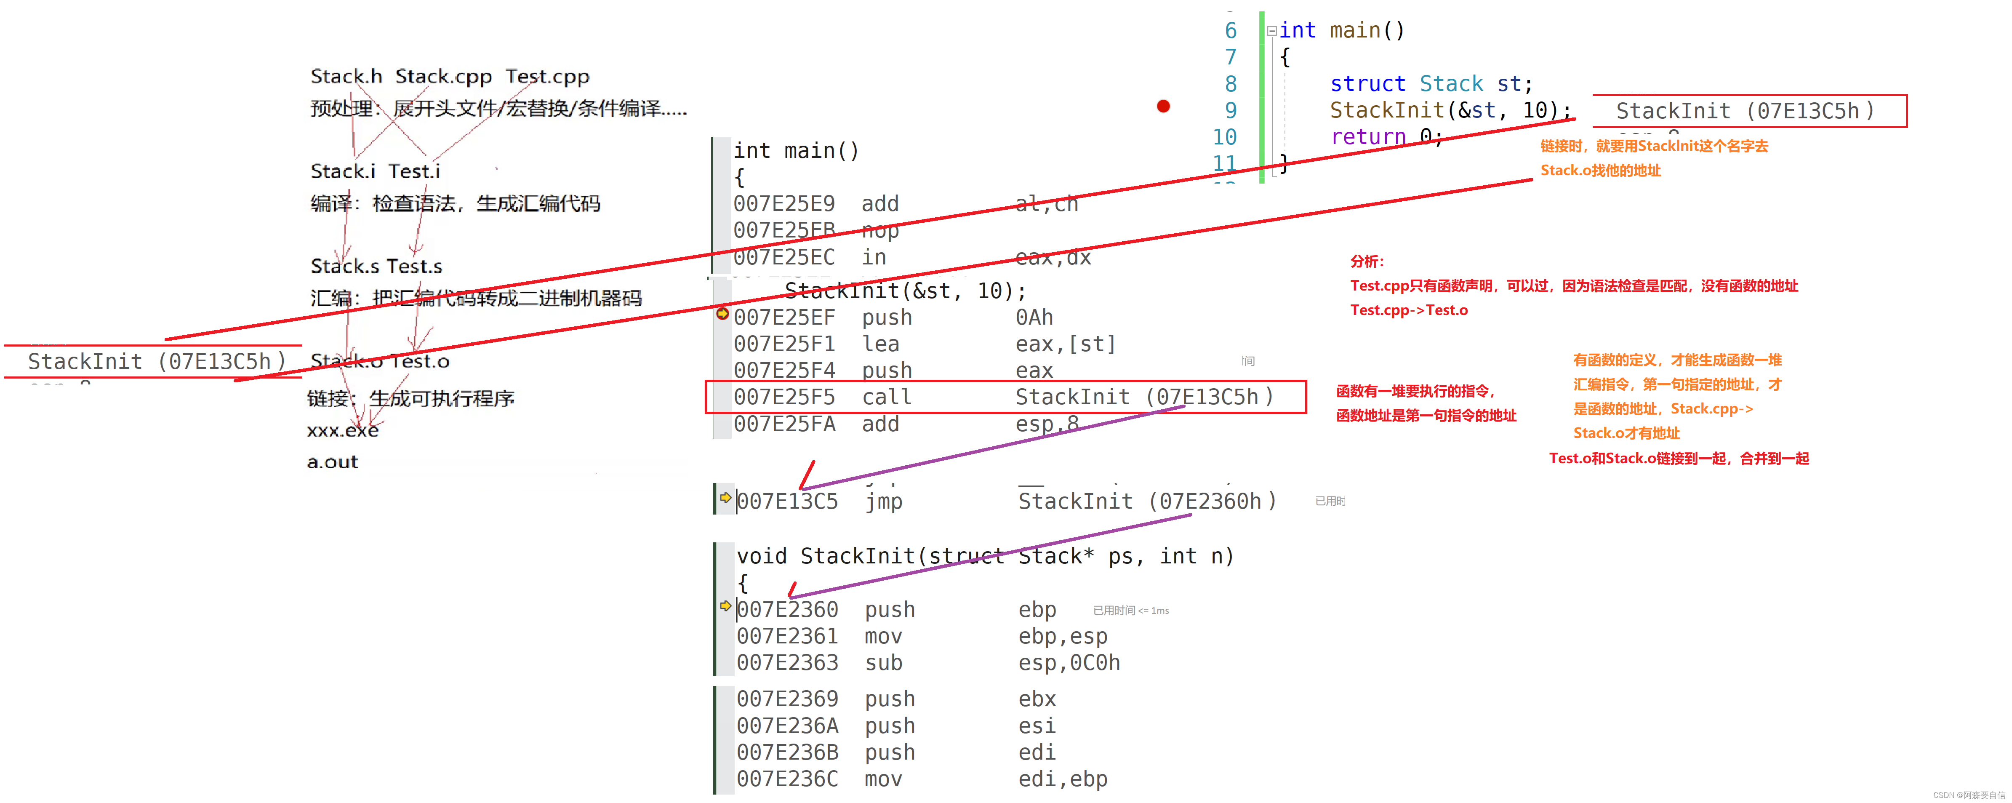
Task: Click the 'Stack.o Test.o' file names
Action: [380, 362]
